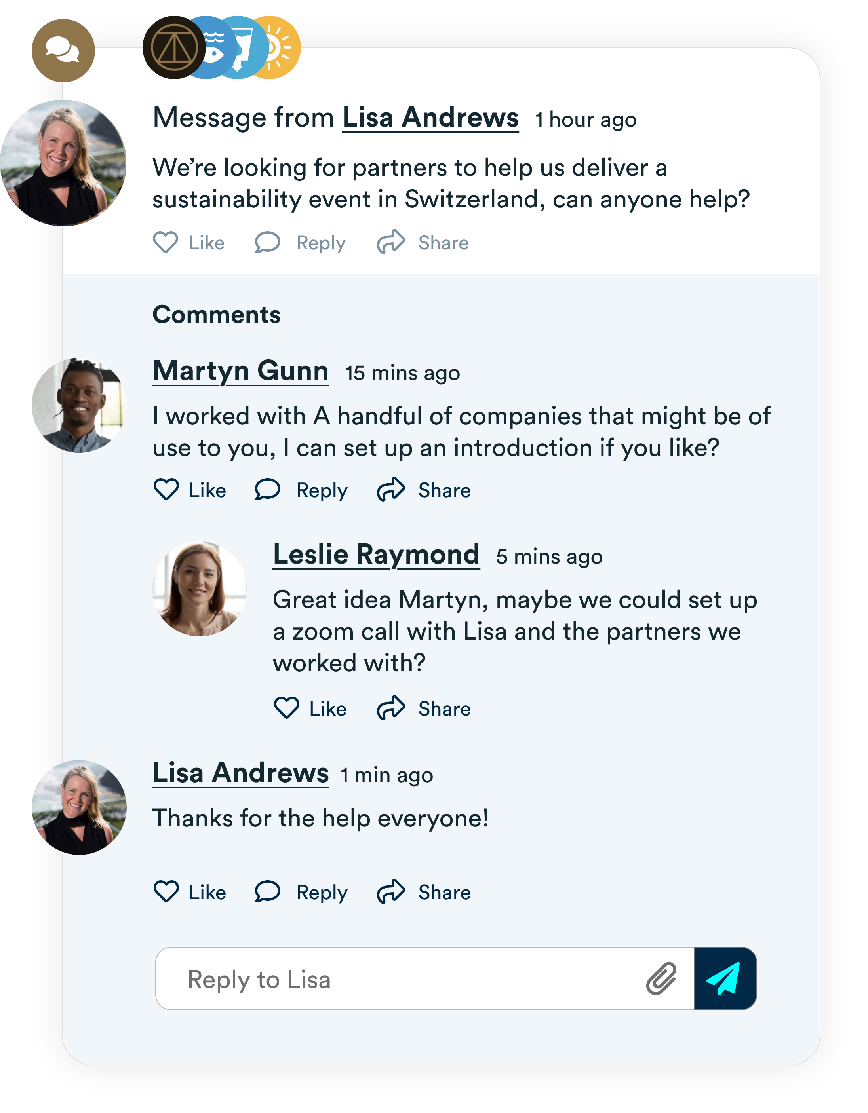The height and width of the screenshot is (1113, 868).
Task: Click Leslie Raymond's profile photo
Action: click(200, 589)
